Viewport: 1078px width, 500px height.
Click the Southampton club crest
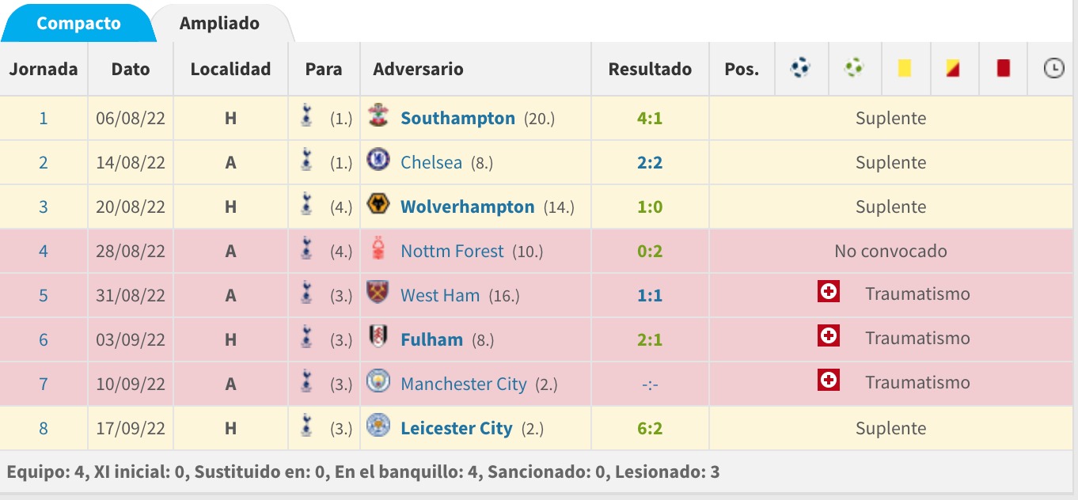click(378, 117)
